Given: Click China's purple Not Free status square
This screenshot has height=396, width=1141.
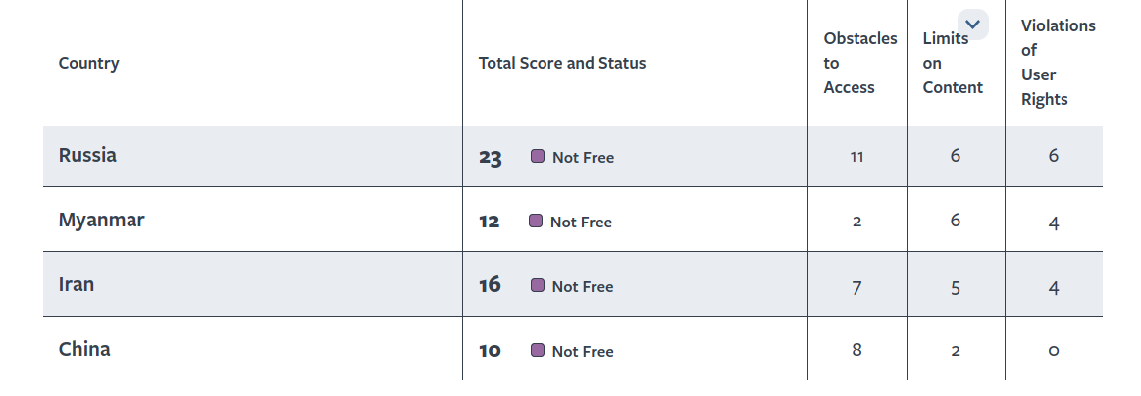Looking at the screenshot, I should coord(538,350).
